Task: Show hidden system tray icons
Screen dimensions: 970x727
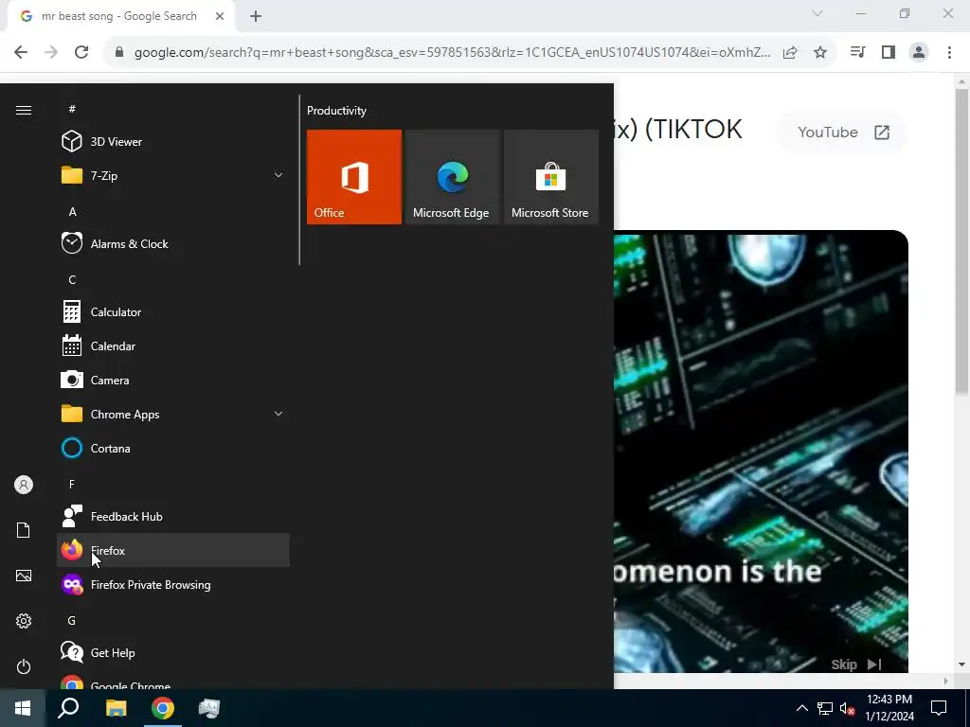Action: tap(801, 708)
